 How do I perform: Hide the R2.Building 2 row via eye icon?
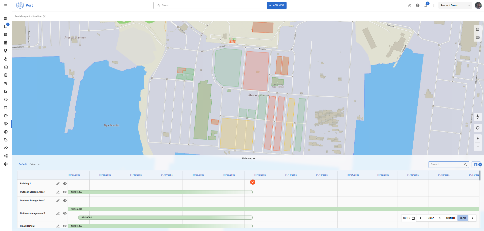pos(65,226)
